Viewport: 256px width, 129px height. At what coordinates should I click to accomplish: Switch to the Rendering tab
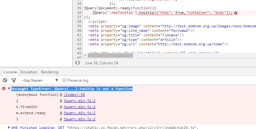tap(50, 72)
